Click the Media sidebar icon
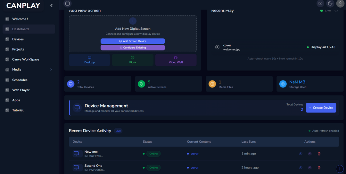This screenshot has height=174, width=346. [x=7, y=70]
